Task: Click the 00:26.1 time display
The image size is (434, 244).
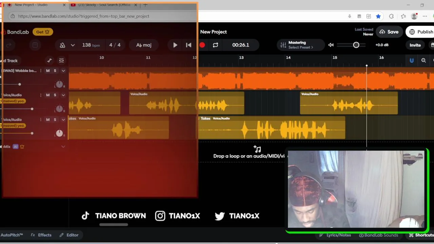Action: coord(241,45)
